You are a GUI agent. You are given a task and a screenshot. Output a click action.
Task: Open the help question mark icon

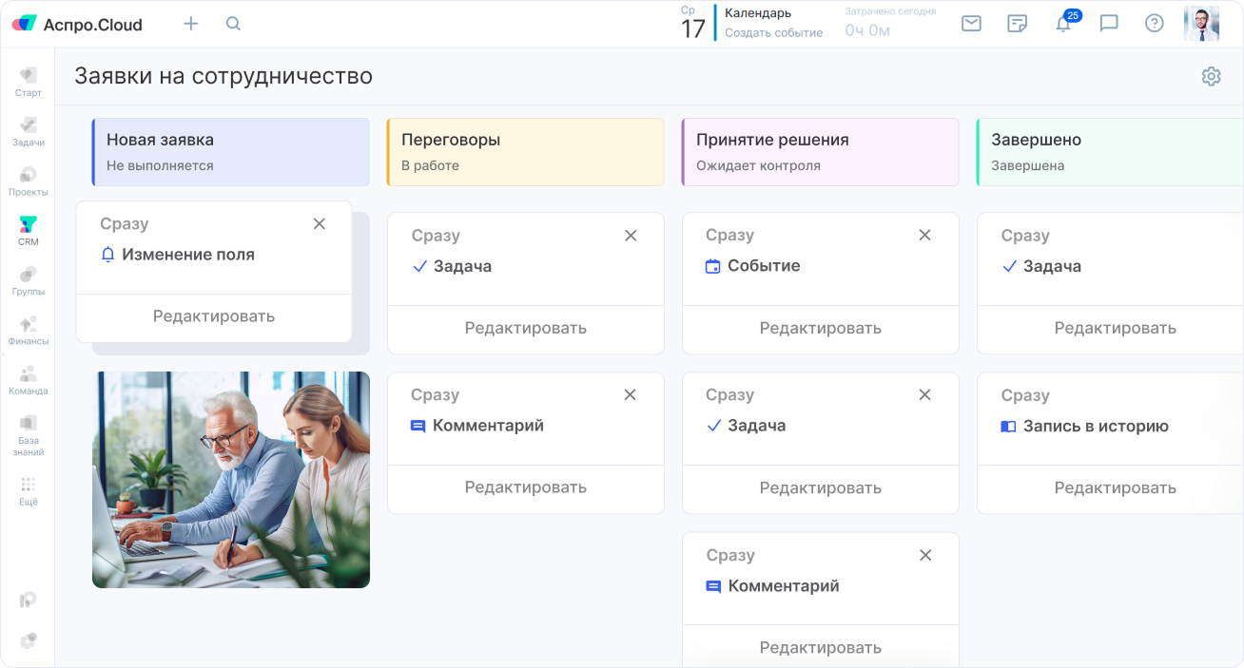coord(1154,24)
